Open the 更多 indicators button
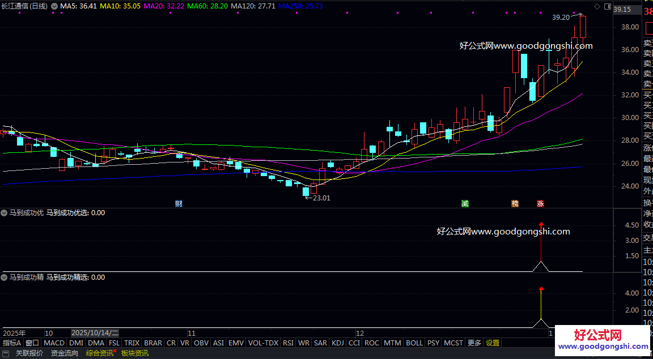Screen dimensions: 653x359 (x=474, y=343)
